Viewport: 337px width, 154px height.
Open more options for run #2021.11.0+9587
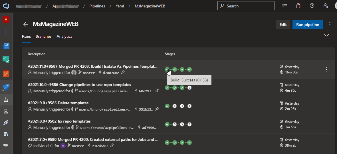tap(326, 69)
